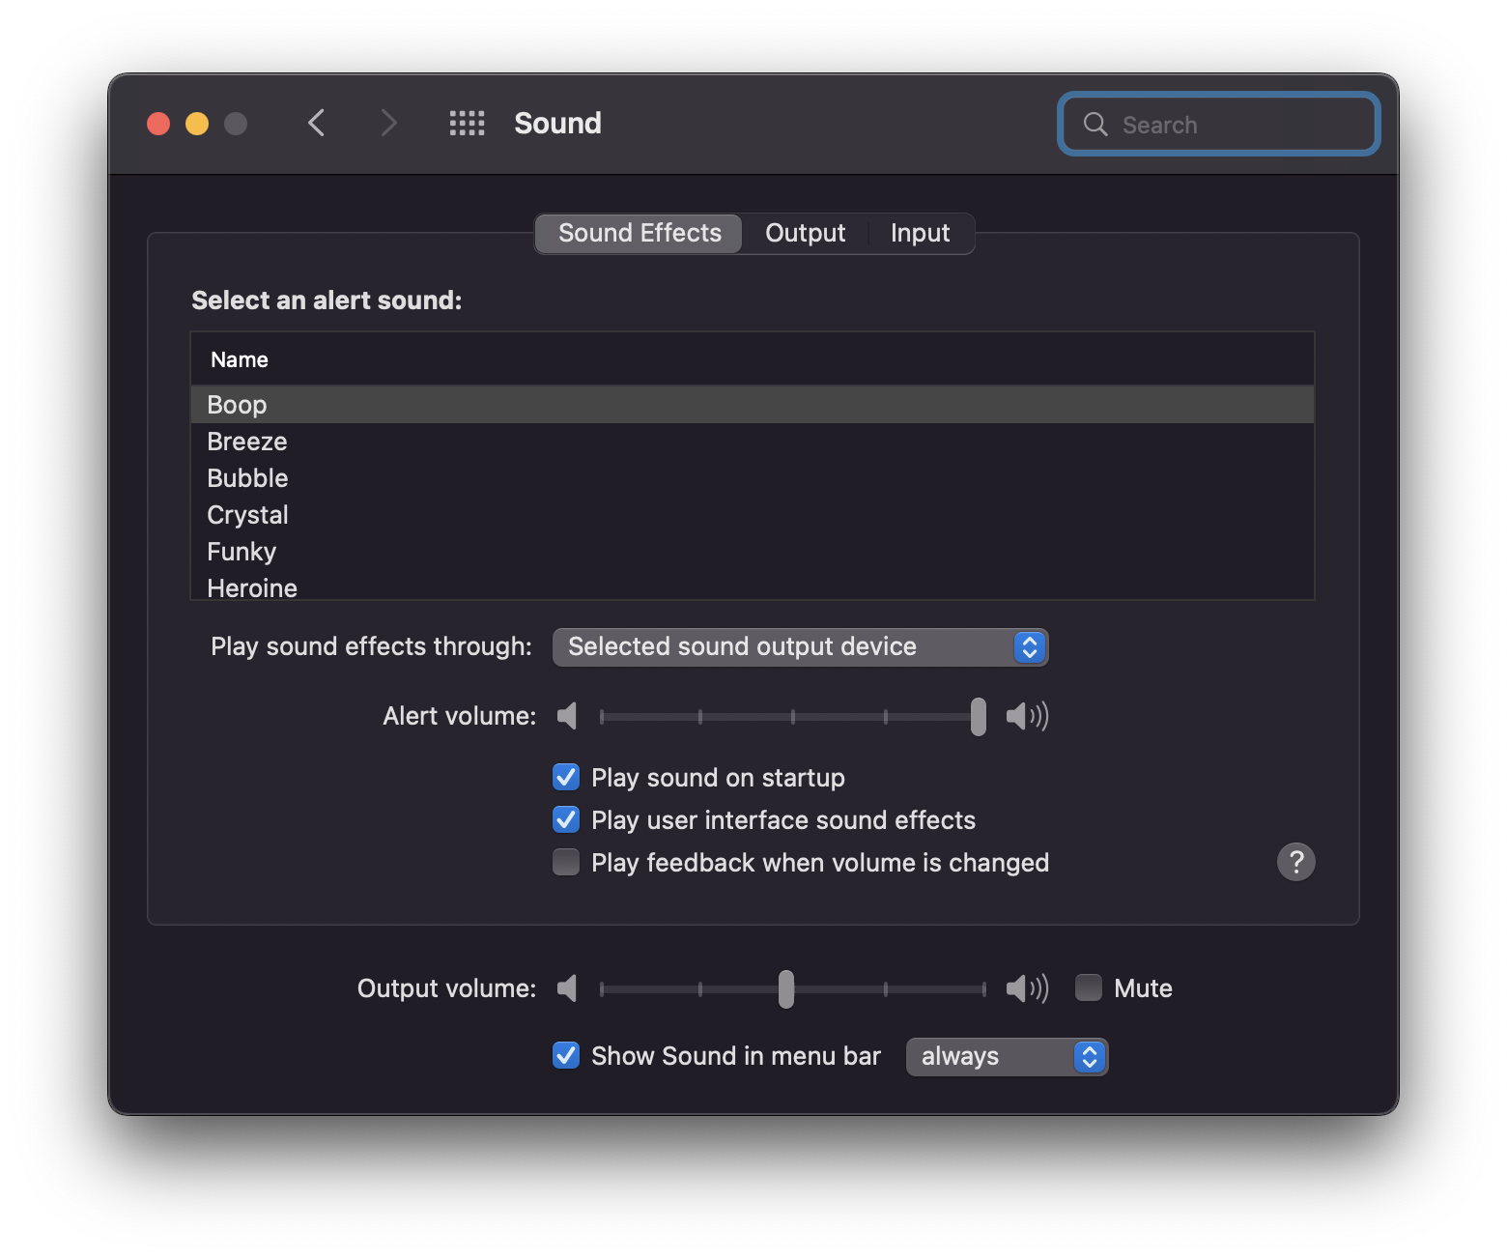
Task: Disable Play sound on startup
Action: tap(566, 777)
